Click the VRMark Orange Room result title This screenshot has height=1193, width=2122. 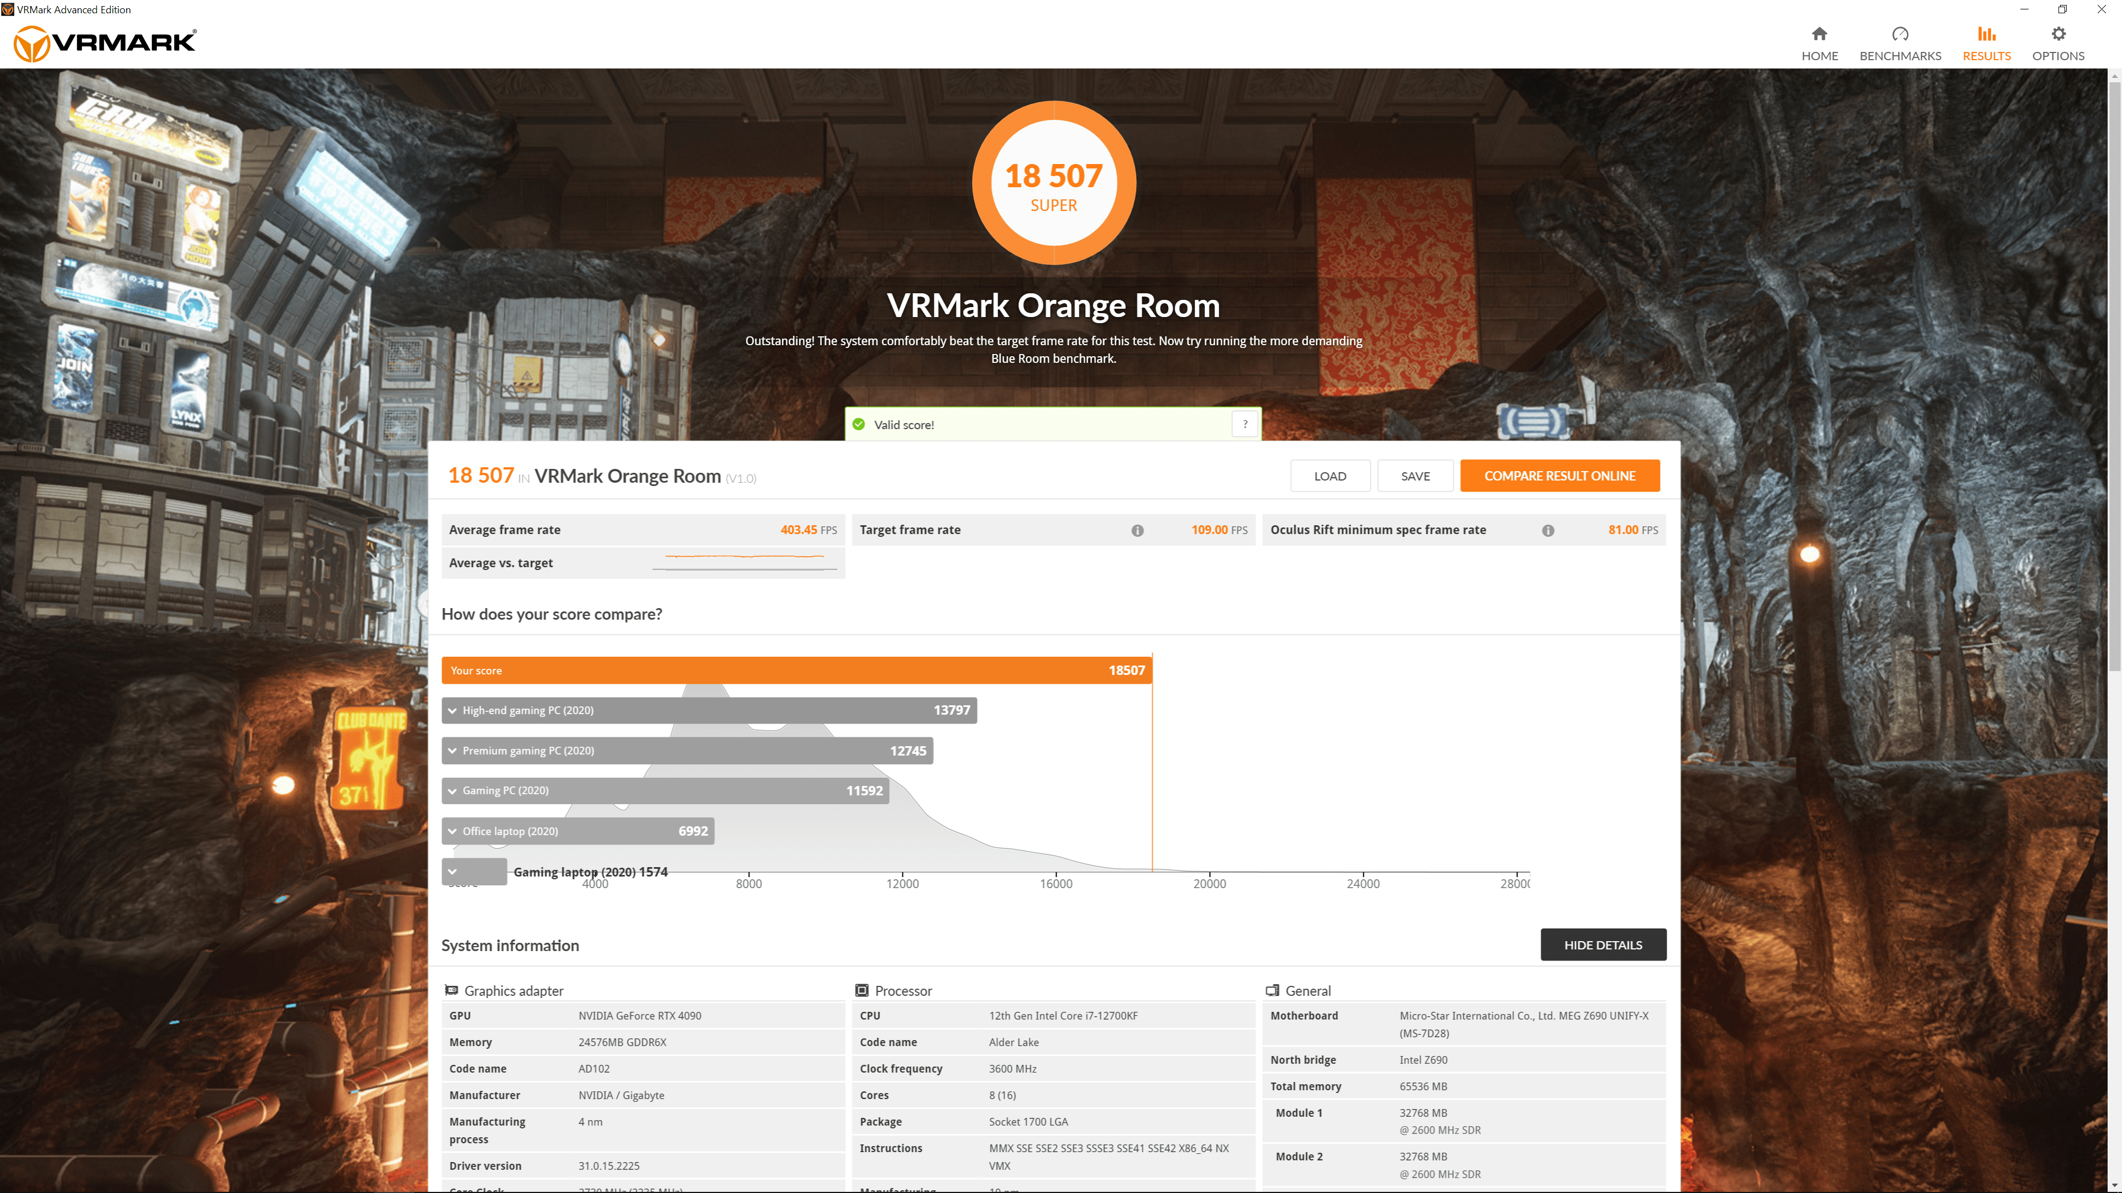(x=628, y=476)
